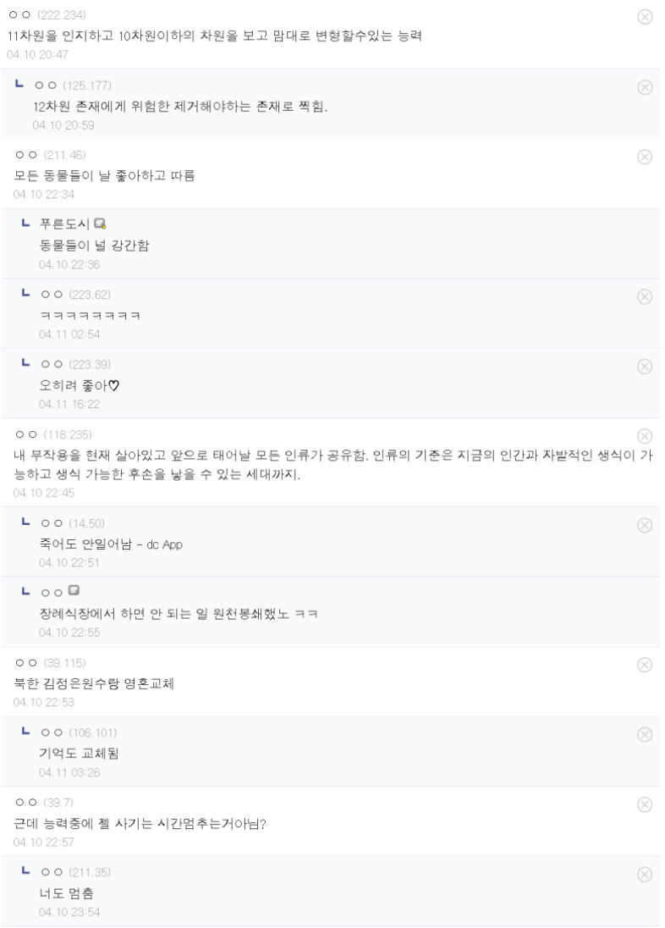Image resolution: width=665 pixels, height=928 pixels.
Task: Remove the comment from user 39.7
Action: (x=644, y=804)
